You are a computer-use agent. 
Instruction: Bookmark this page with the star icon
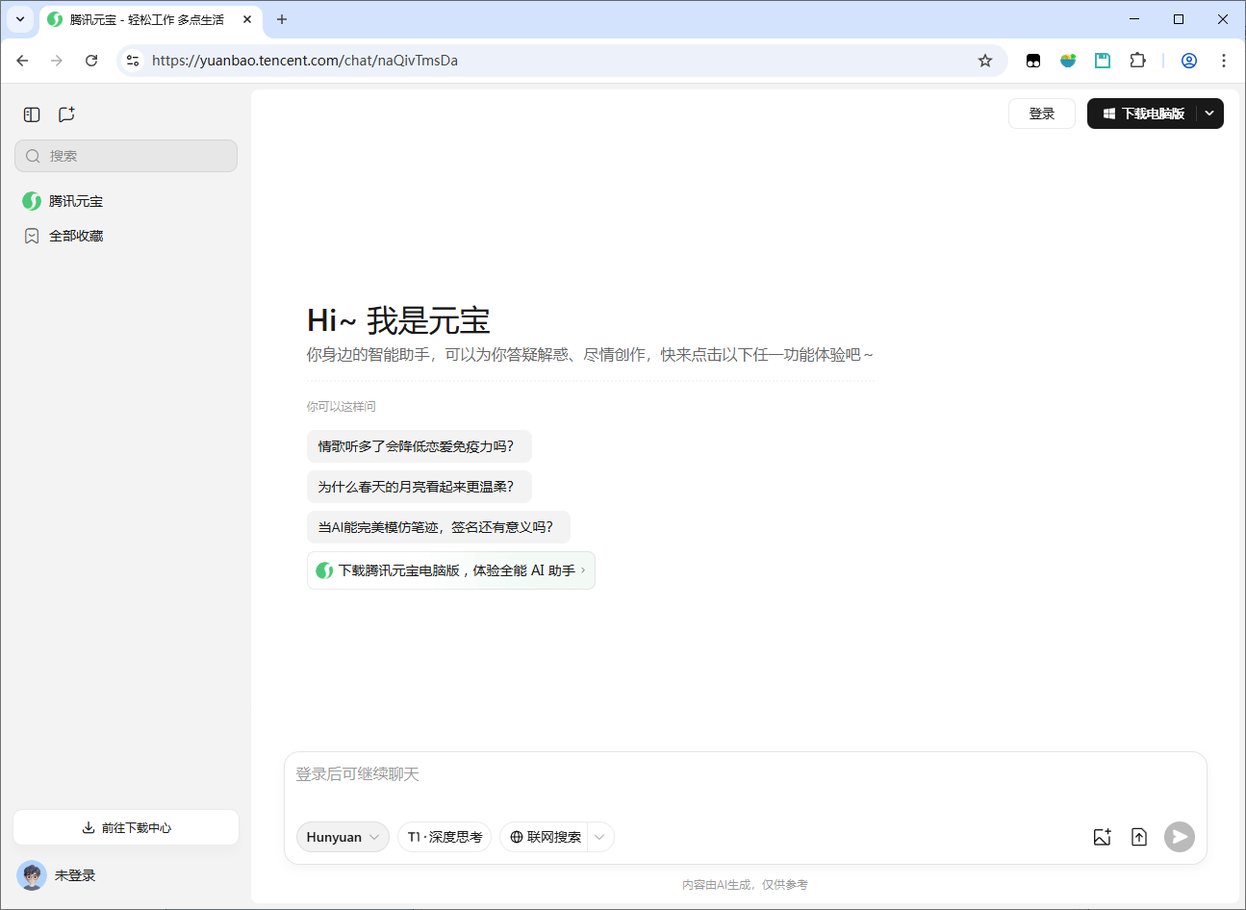click(985, 61)
